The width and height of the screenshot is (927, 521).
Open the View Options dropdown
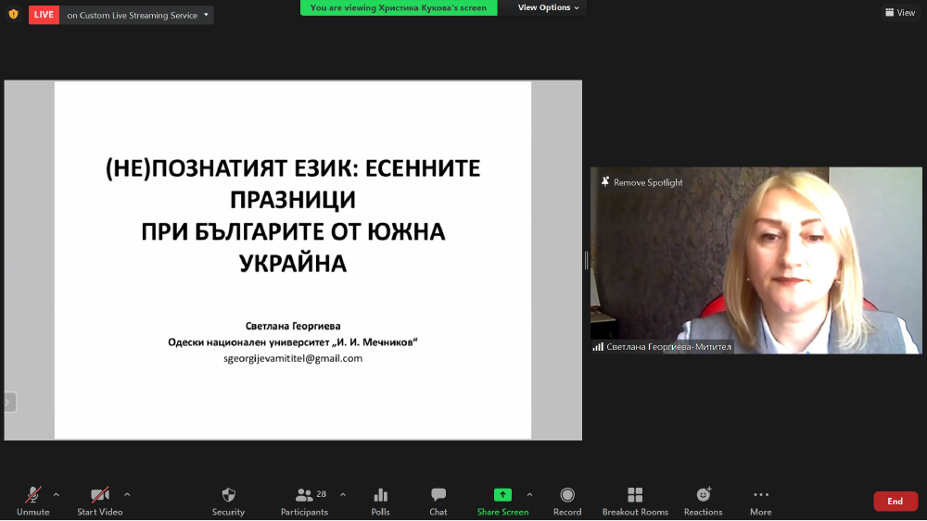click(548, 8)
